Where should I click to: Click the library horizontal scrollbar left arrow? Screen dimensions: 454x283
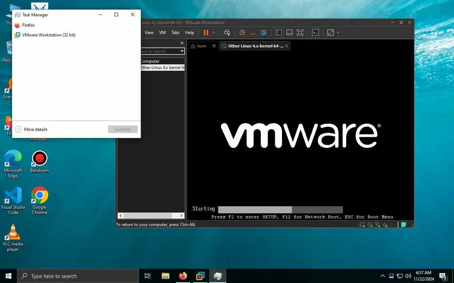pos(121,215)
